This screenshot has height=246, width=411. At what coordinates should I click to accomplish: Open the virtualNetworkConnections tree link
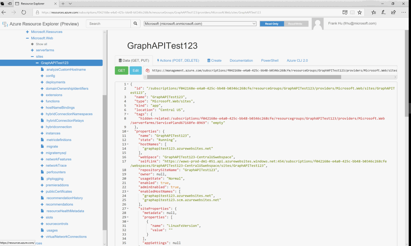pos(66,236)
